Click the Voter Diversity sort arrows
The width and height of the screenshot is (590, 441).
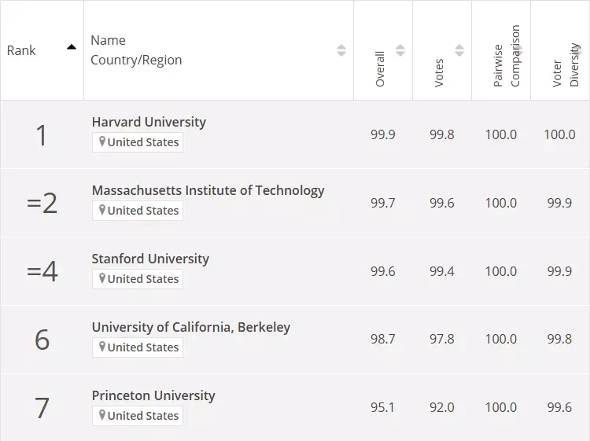pos(577,50)
